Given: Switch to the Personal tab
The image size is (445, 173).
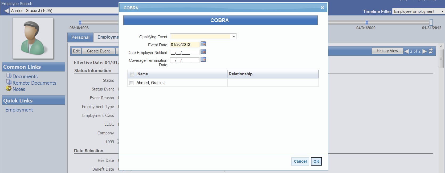Looking at the screenshot, I should [x=80, y=38].
